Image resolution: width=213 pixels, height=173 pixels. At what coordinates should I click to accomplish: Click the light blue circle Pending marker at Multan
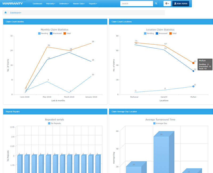coord(193,86)
